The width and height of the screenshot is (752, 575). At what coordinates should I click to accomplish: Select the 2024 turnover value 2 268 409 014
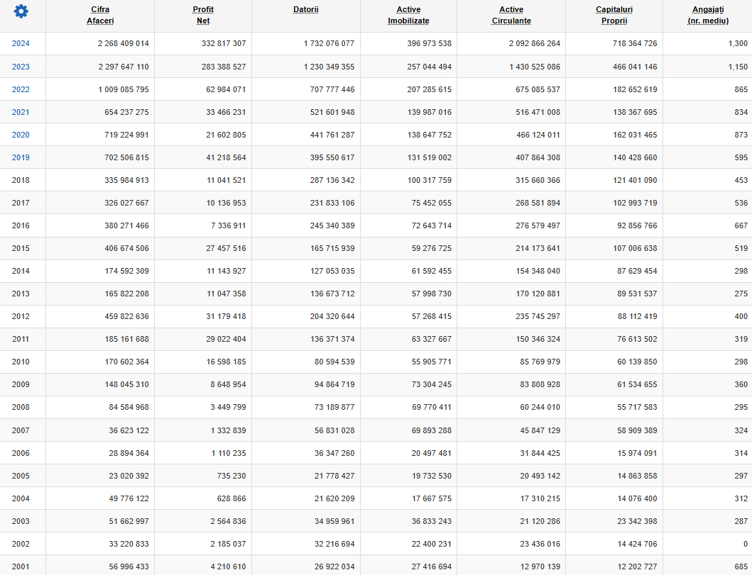[x=124, y=43]
